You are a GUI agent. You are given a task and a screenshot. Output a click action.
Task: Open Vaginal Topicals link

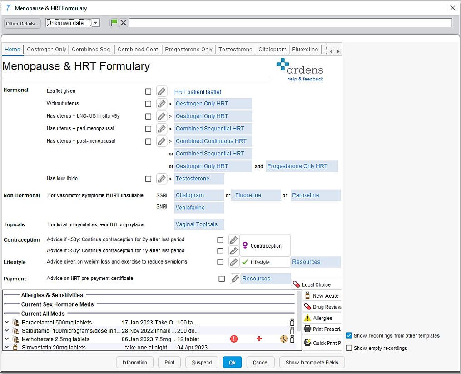coord(199,224)
